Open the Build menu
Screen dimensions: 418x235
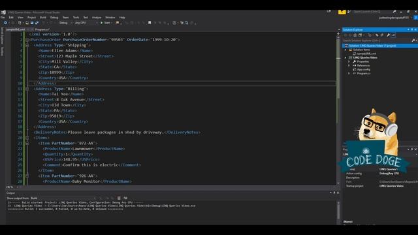(43, 18)
